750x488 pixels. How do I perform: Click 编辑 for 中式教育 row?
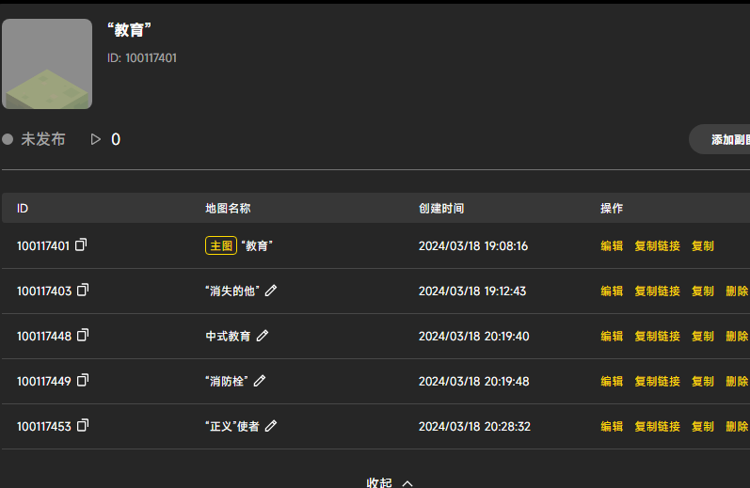[x=612, y=336]
